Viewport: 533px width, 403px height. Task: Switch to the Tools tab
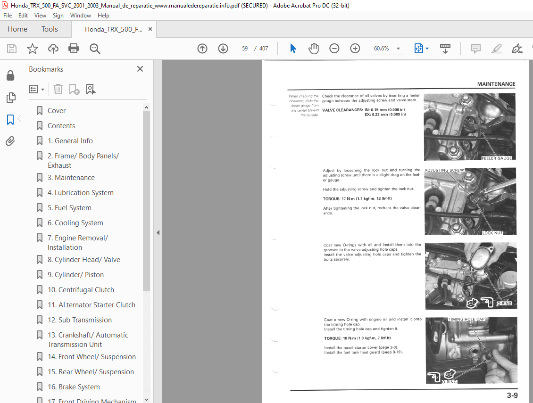[x=50, y=29]
